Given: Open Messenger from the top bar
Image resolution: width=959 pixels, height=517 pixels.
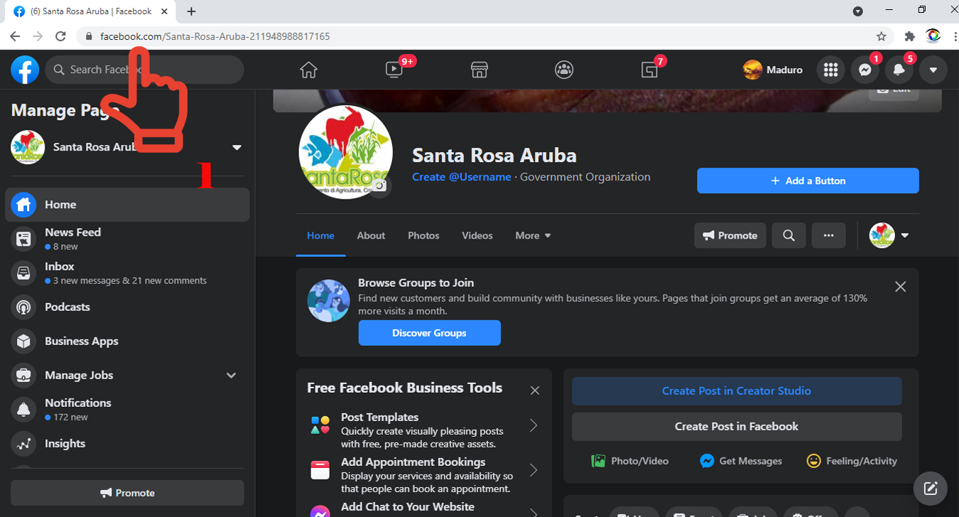Looking at the screenshot, I should (865, 69).
